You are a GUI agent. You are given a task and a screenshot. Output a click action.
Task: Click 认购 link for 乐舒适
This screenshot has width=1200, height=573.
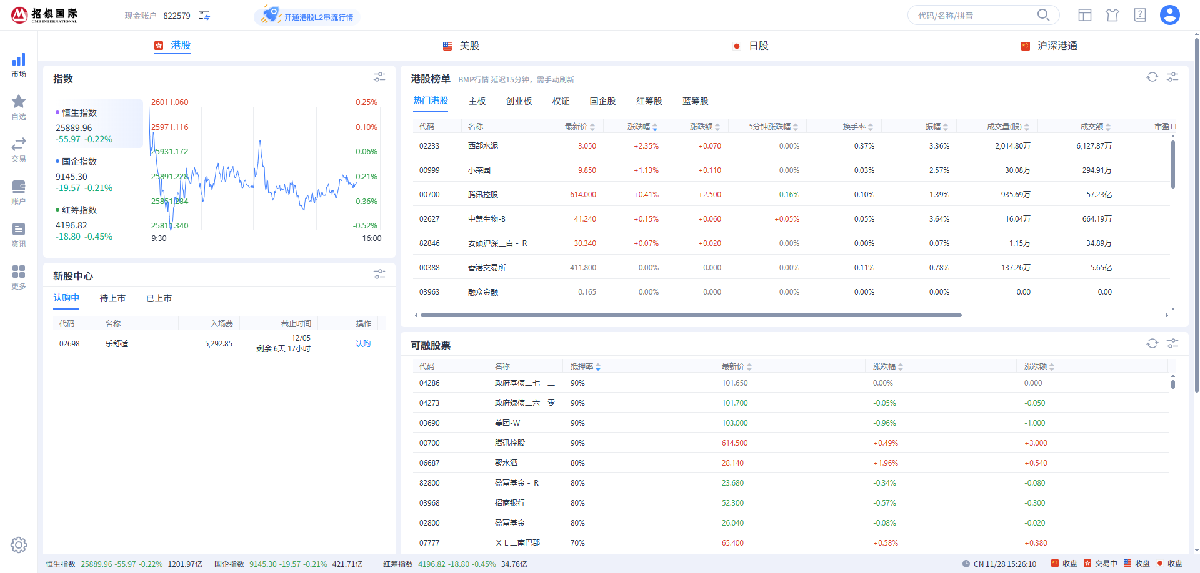pyautogui.click(x=363, y=344)
